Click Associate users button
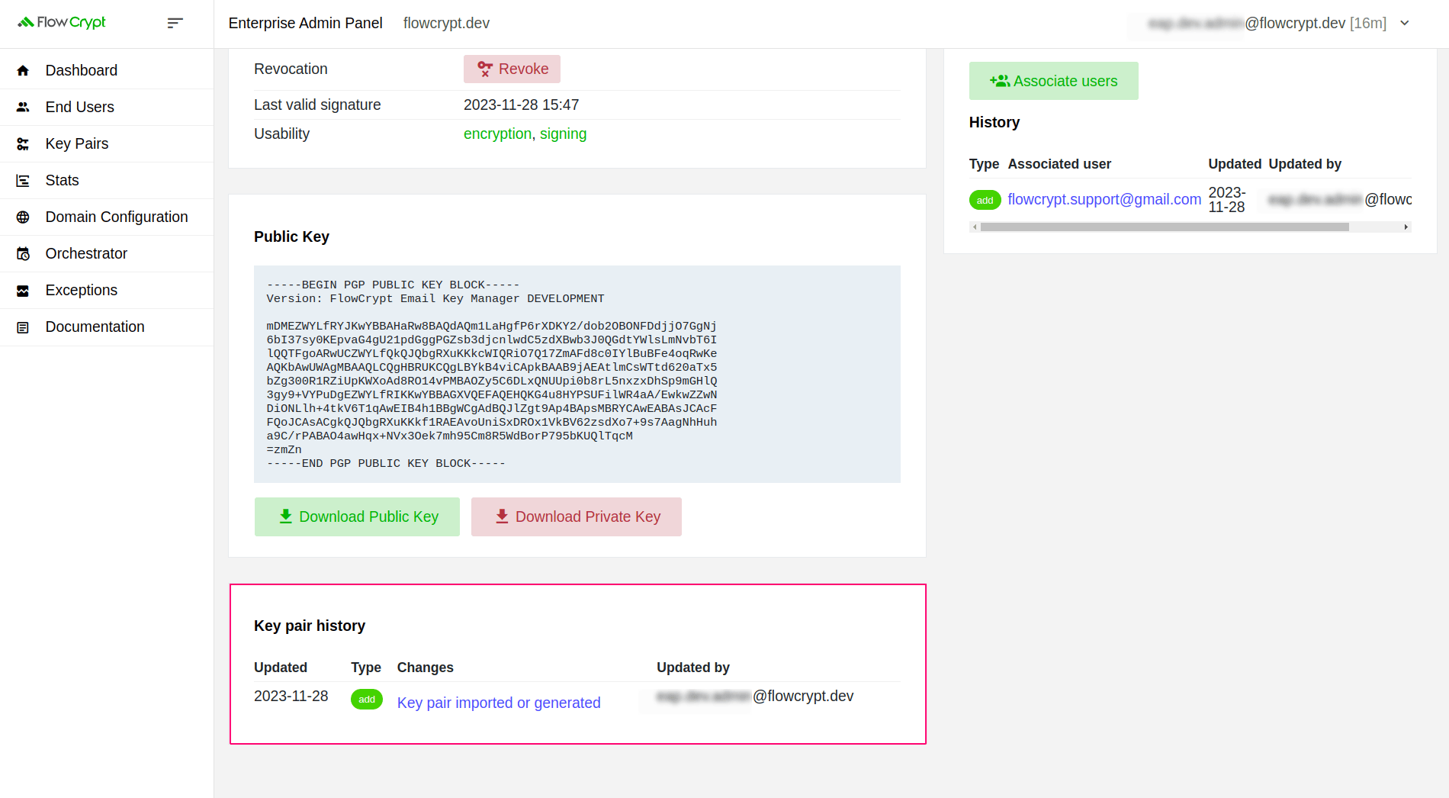This screenshot has height=798, width=1449. pos(1053,81)
